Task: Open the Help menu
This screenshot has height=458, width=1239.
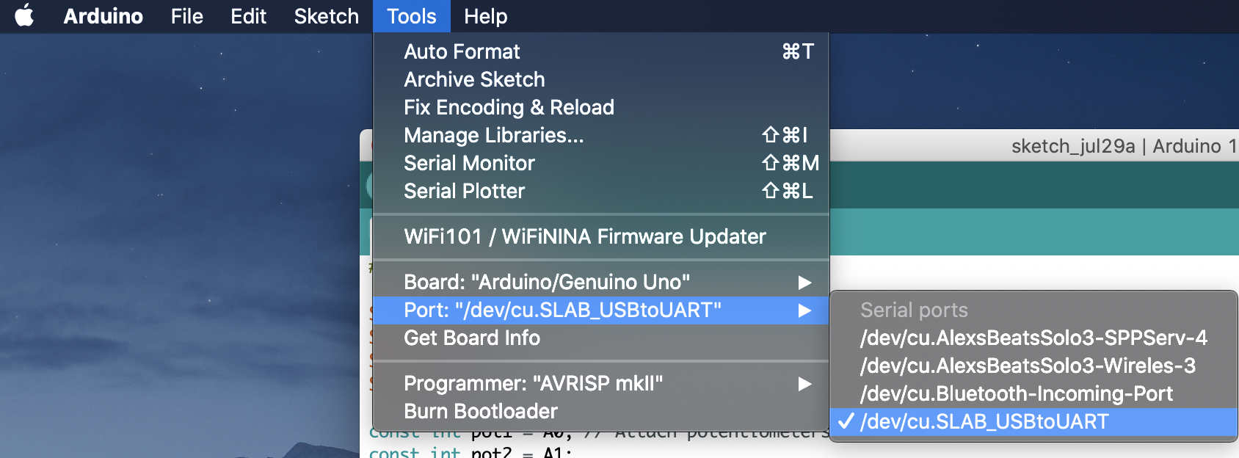Action: (x=485, y=16)
